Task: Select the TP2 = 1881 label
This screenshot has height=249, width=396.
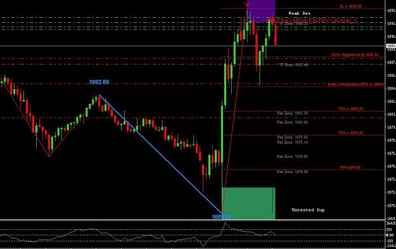Action: (x=351, y=109)
